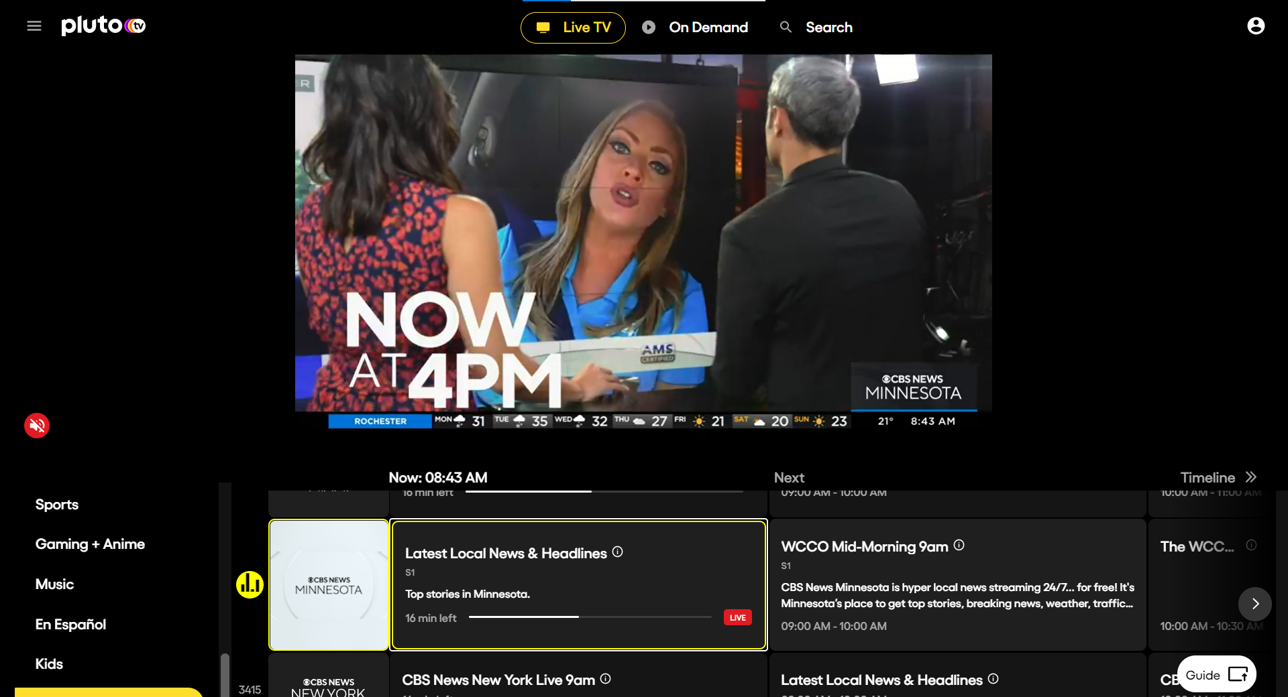The height and width of the screenshot is (697, 1288).
Task: Click the progress bar of the selected live program
Action: [x=590, y=617]
